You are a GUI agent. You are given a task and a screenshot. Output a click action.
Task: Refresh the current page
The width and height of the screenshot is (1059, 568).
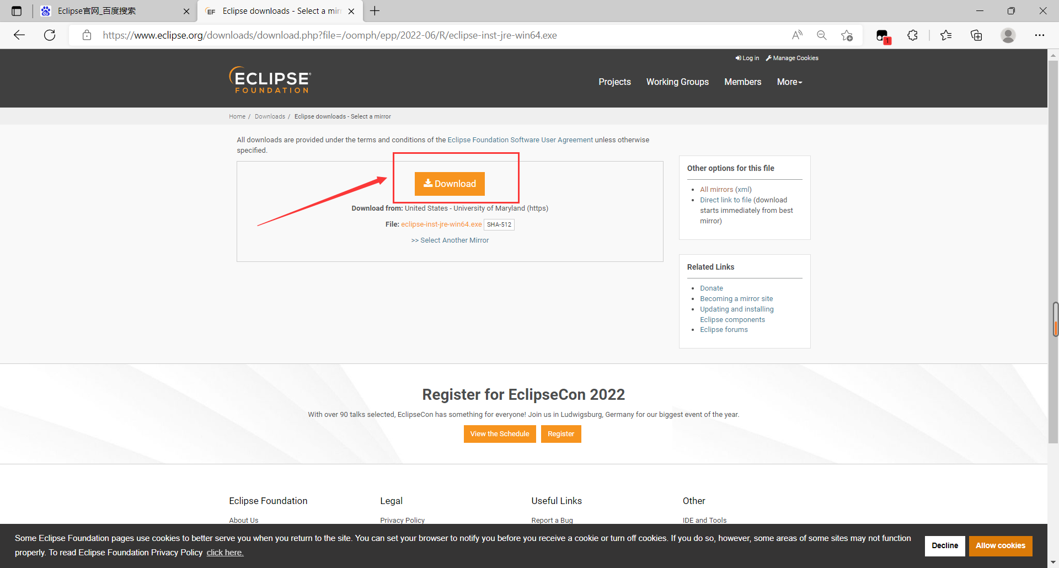tap(50, 35)
